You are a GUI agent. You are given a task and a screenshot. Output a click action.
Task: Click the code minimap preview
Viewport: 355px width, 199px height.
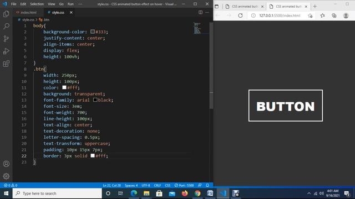pos(197,28)
